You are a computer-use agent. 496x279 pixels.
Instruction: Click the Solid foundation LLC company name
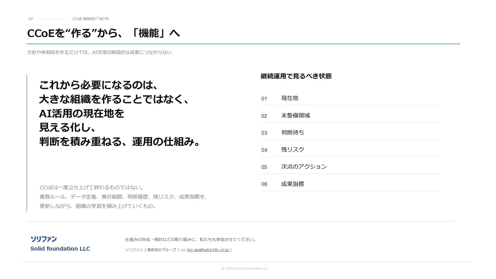(x=60, y=249)
